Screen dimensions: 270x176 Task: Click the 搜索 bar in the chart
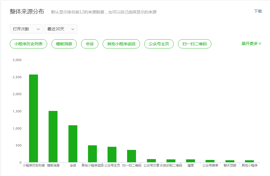190,161
